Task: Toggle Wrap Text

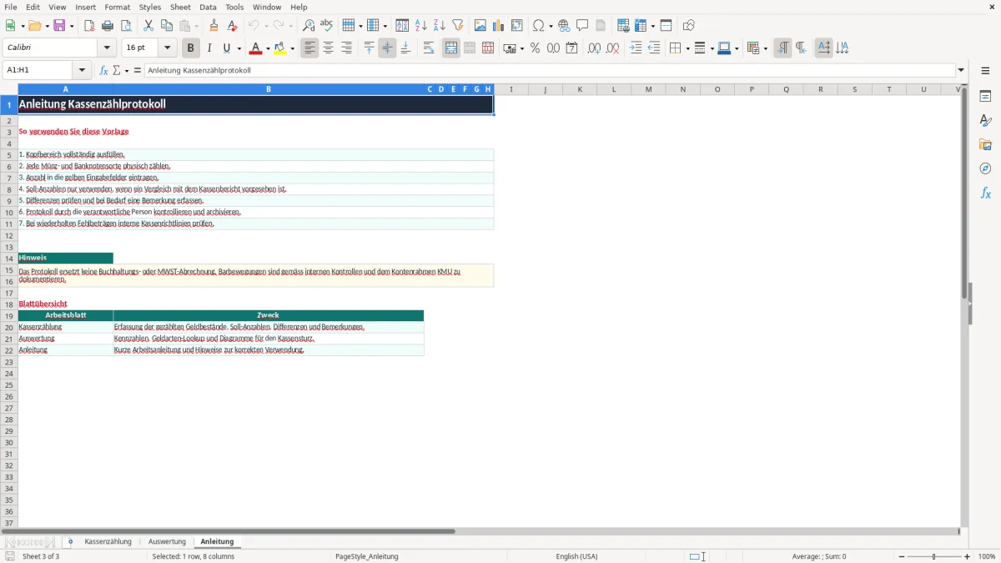Action: (x=429, y=48)
